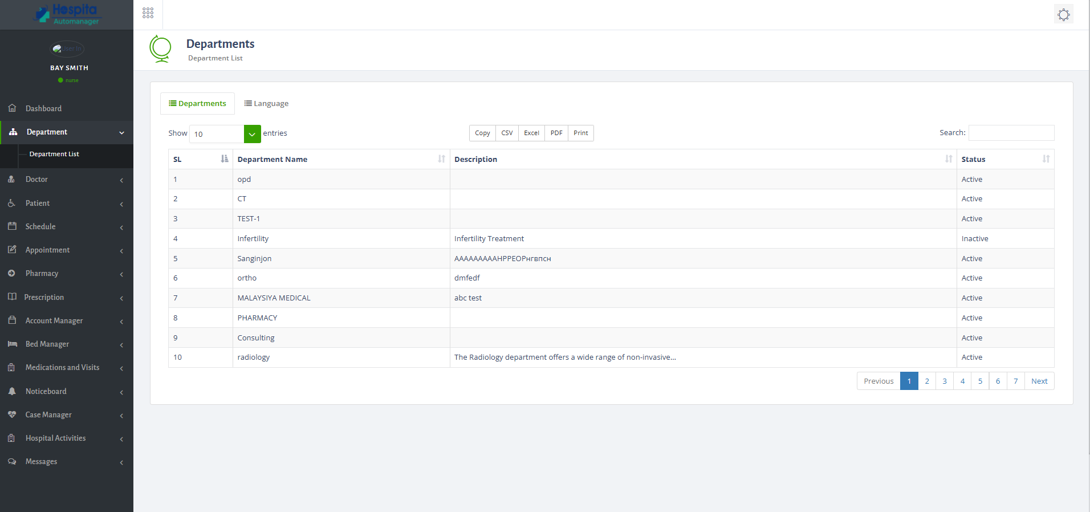Click the Dashboard home icon
This screenshot has width=1090, height=512.
point(12,108)
